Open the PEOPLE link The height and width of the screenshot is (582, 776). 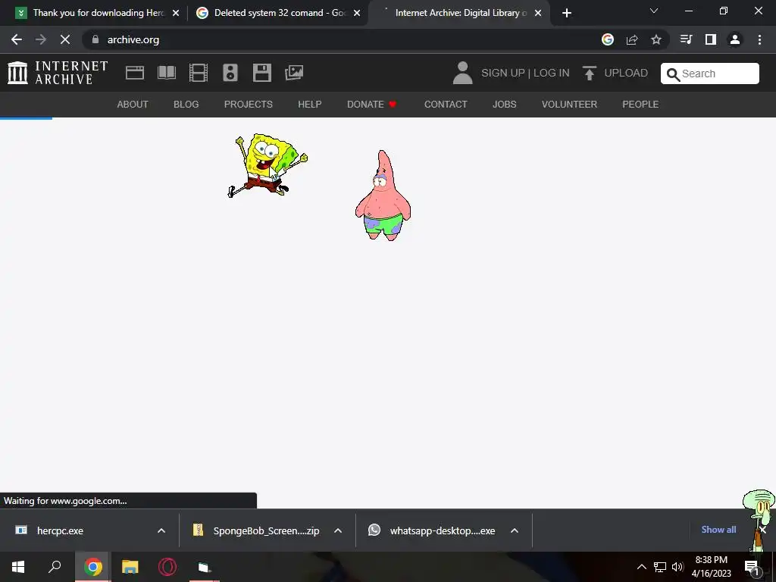tap(640, 105)
